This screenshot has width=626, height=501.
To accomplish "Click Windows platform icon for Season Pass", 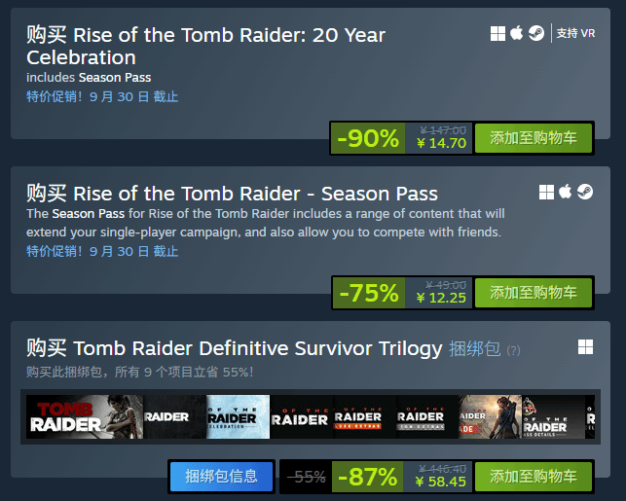I will (x=547, y=192).
